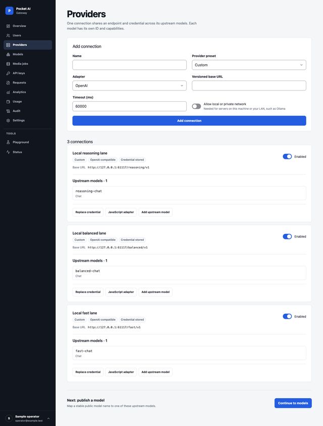Click the fast/v1 base URL text
The width and height of the screenshot is (323, 426).
point(114,327)
